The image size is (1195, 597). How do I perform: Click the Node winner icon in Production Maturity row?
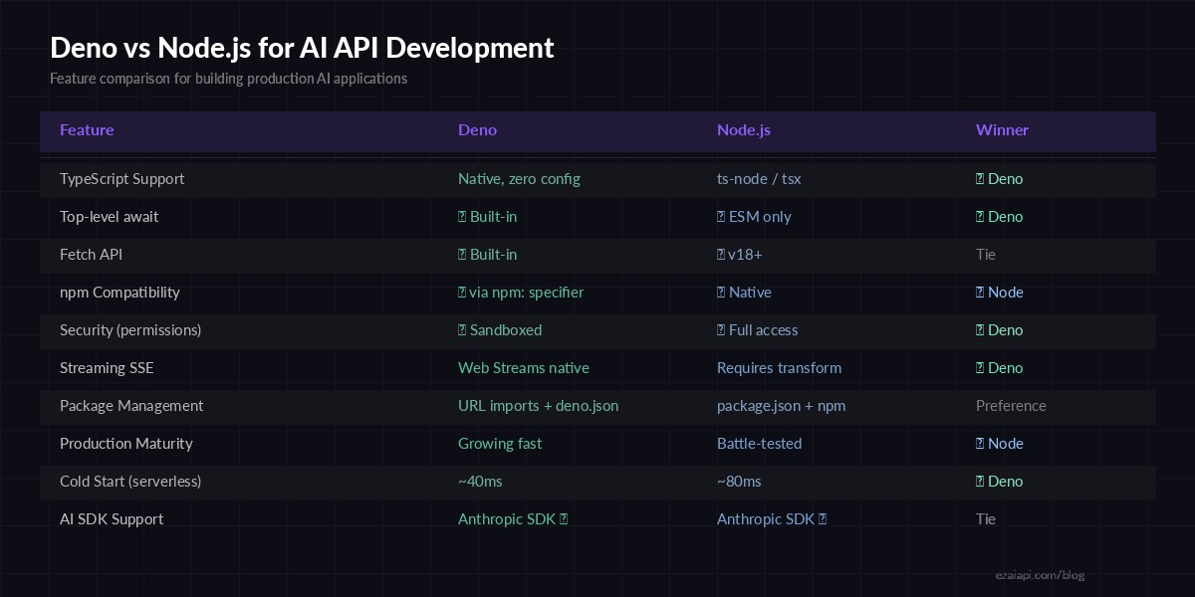pyautogui.click(x=981, y=443)
